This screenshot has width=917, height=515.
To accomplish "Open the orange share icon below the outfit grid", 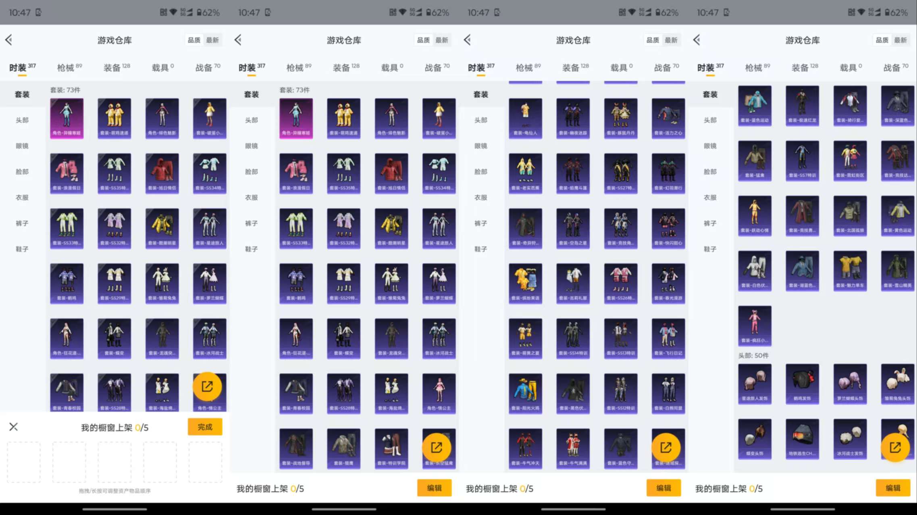I will coord(208,386).
